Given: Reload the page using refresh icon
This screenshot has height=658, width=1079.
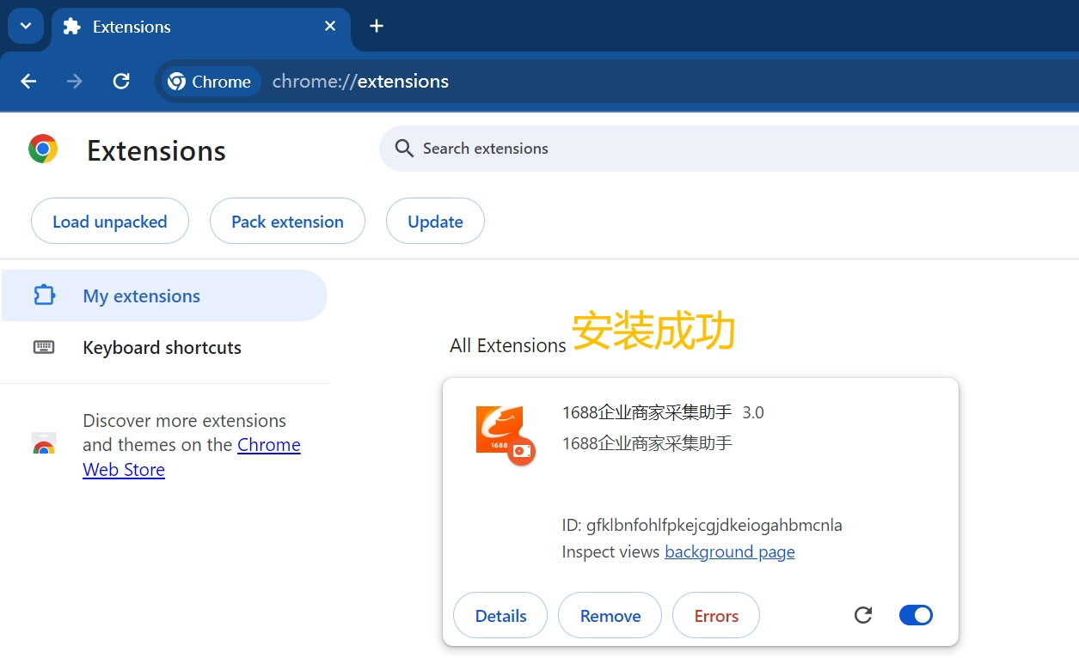Looking at the screenshot, I should [121, 82].
